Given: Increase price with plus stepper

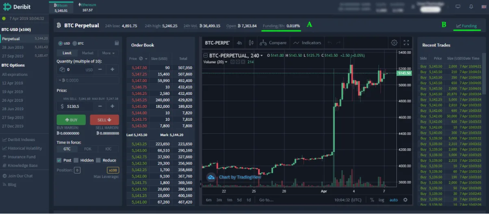Looking at the screenshot, I should click(x=112, y=106).
